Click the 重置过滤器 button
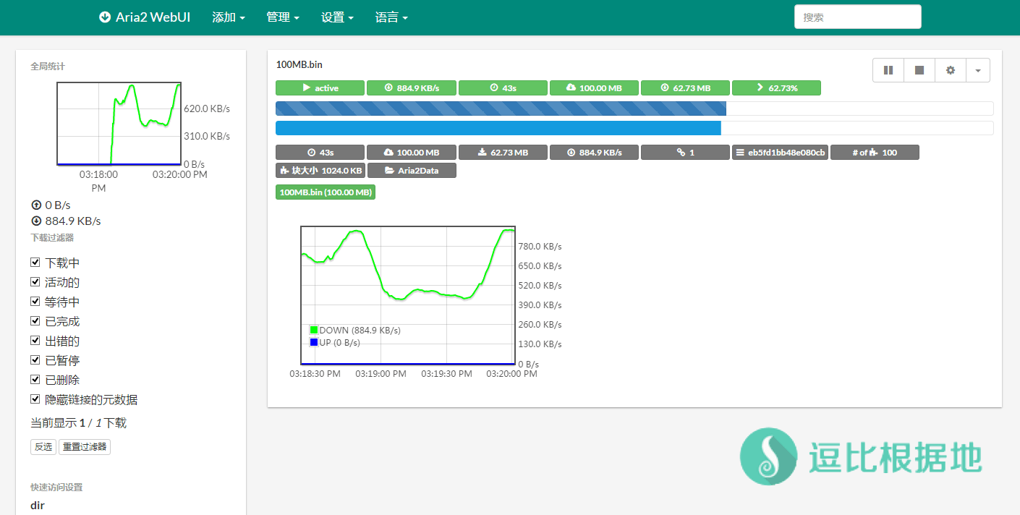 [85, 447]
